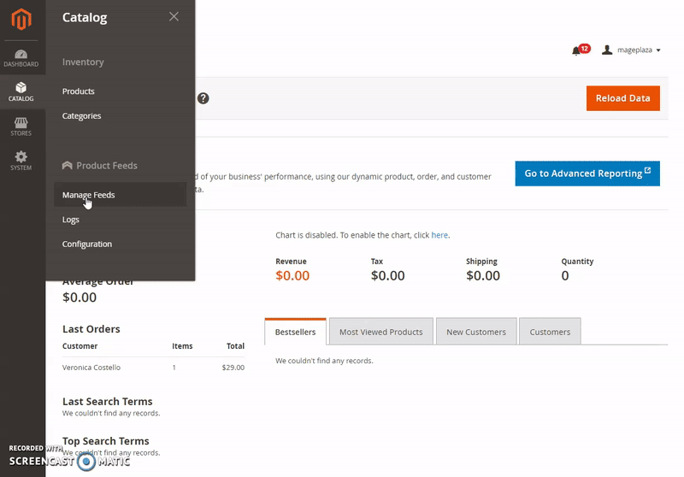This screenshot has height=477, width=684.
Task: Open the Dashboard sidebar icon
Action: (21, 58)
